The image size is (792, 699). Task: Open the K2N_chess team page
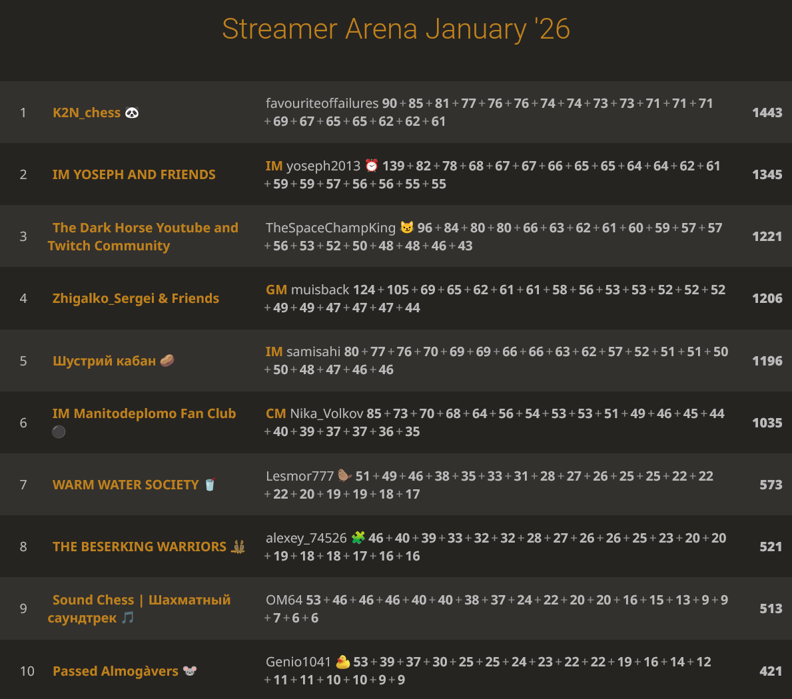pos(87,113)
